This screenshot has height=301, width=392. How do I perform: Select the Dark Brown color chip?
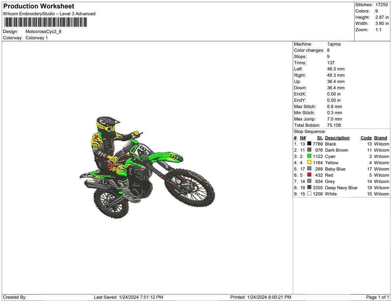pos(309,150)
